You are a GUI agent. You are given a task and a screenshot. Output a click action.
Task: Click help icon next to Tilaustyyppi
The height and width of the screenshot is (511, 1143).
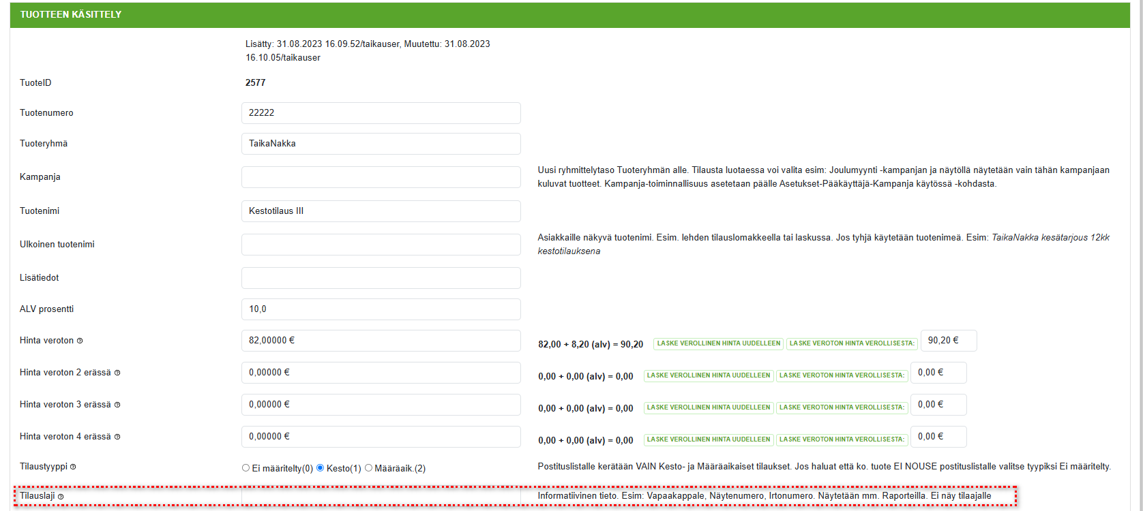pos(73,467)
